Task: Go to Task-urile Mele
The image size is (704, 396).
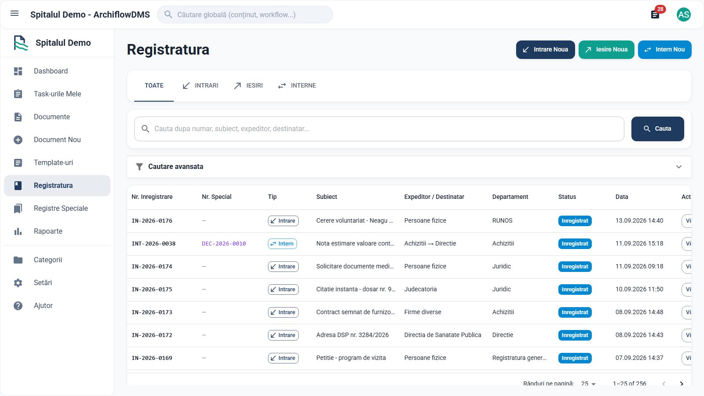Action: [57, 94]
